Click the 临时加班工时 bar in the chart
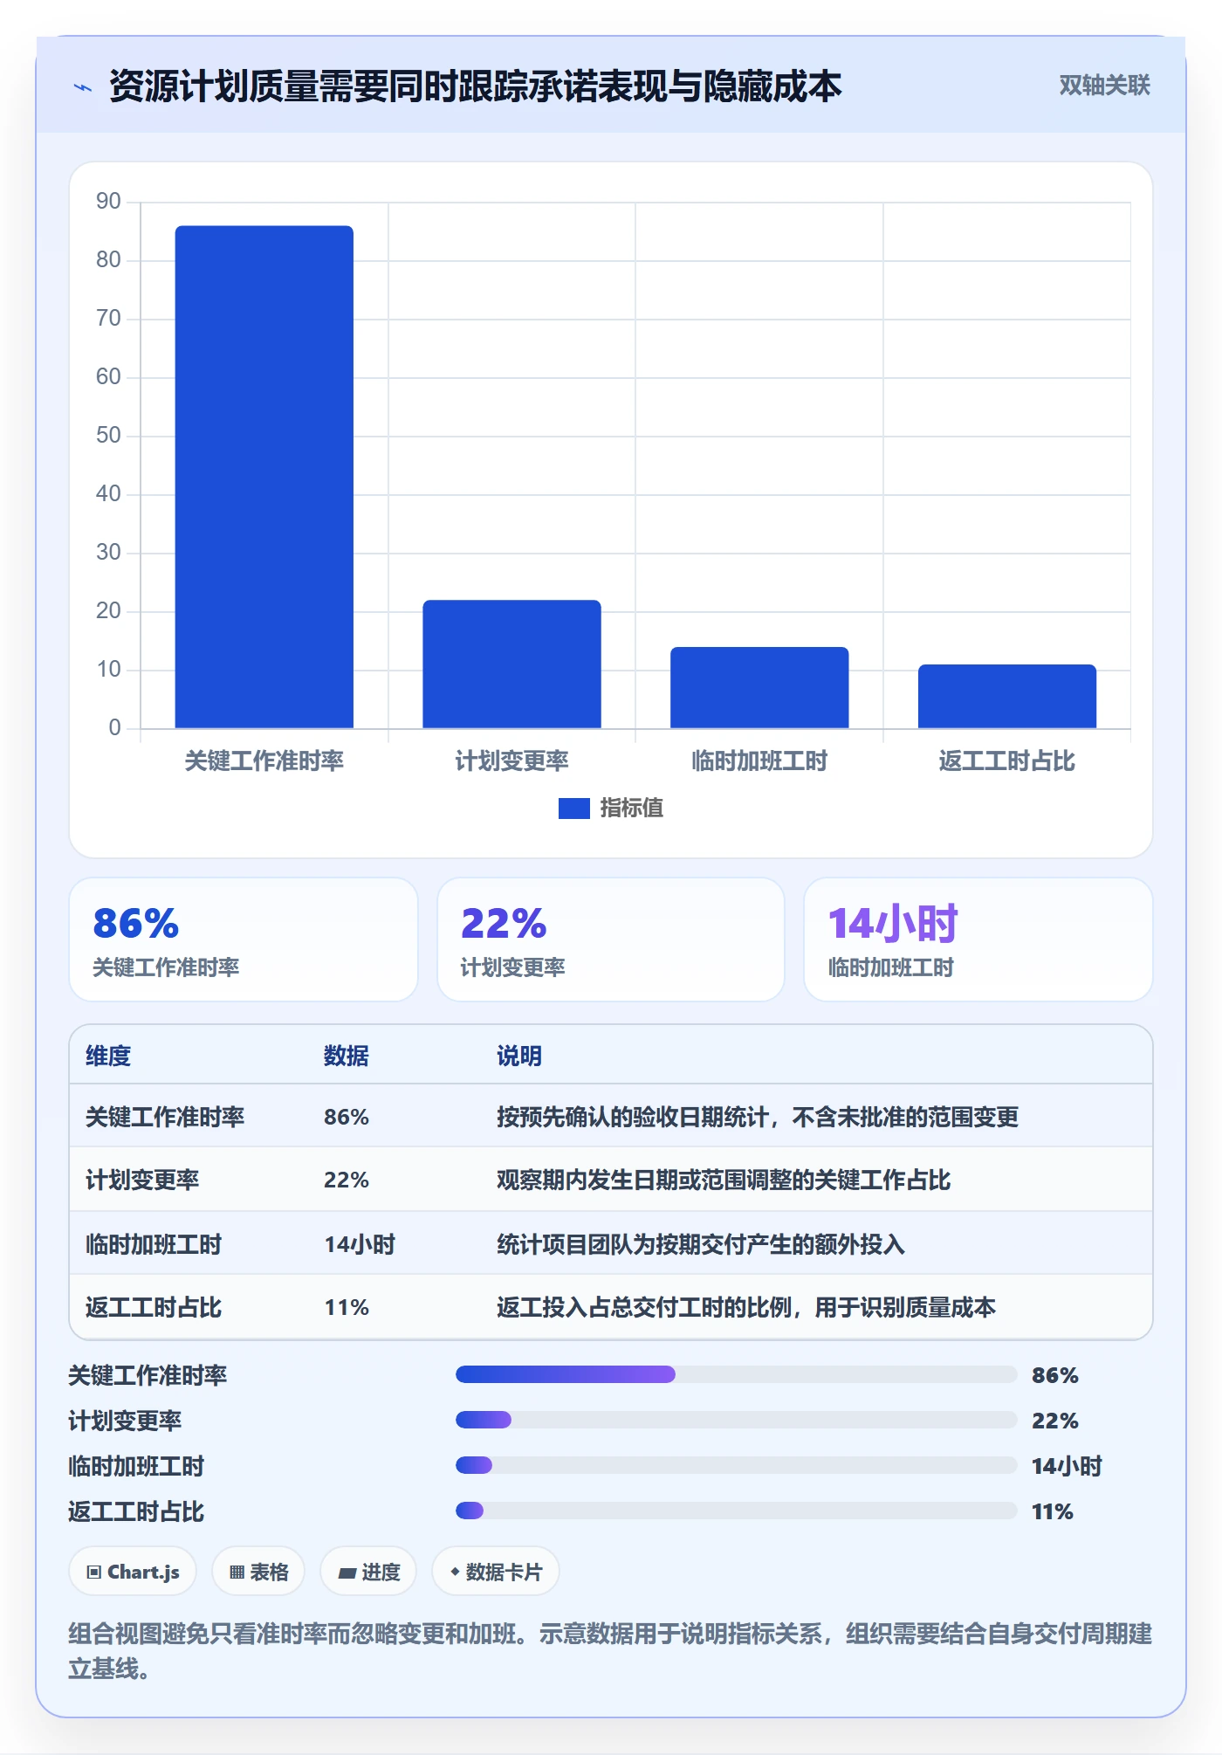This screenshot has height=1755, width=1222. click(x=759, y=687)
